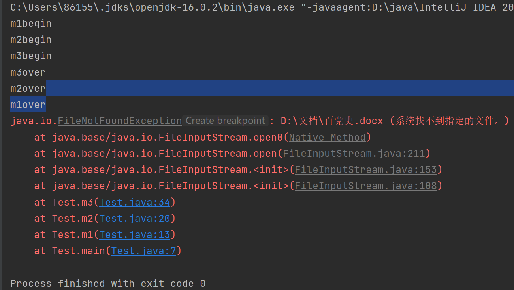The height and width of the screenshot is (290, 514).
Task: Click the Process finished exit code line
Action: tap(106, 283)
